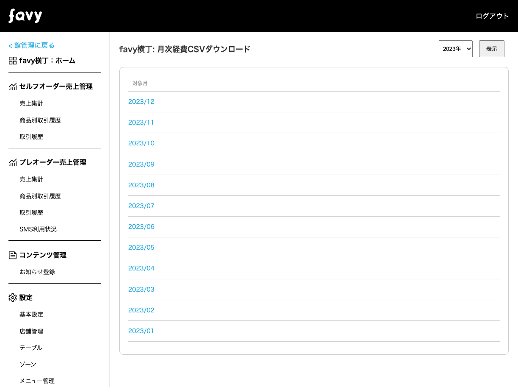Open 売上集計 under プレオーダー売上管理

(31, 179)
